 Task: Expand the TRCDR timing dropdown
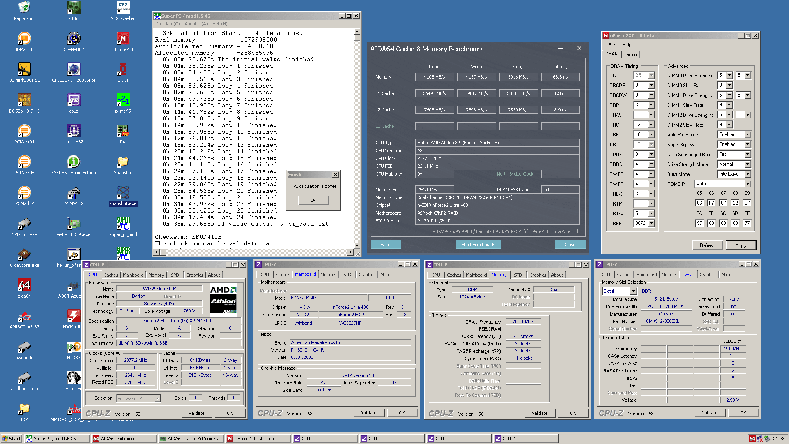point(651,86)
